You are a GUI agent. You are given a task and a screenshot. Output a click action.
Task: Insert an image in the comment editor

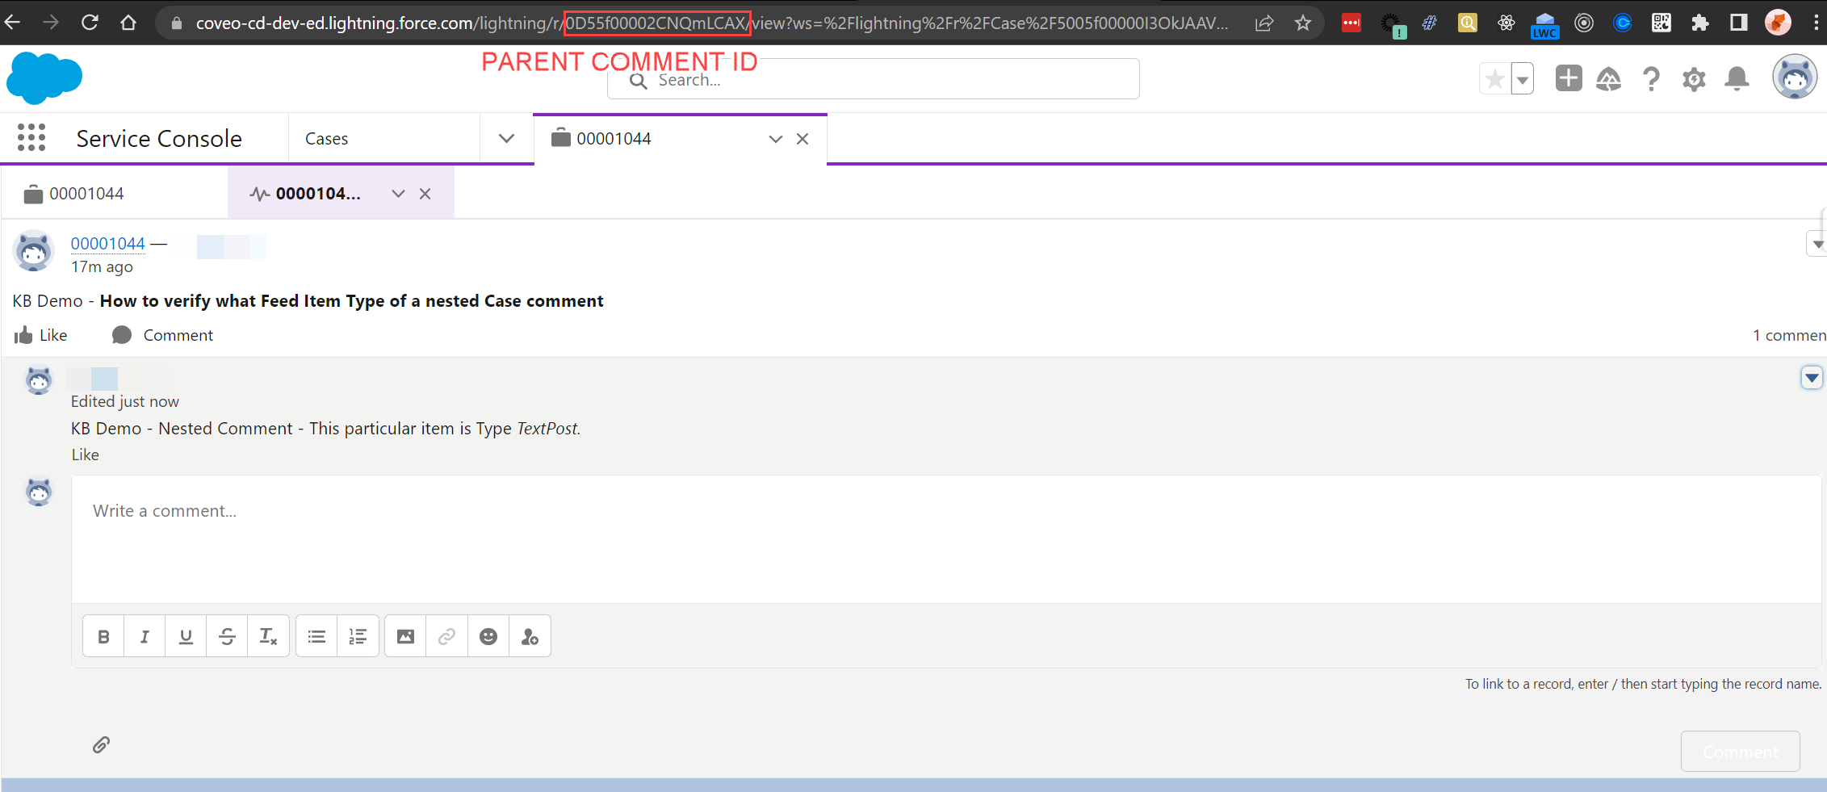pyautogui.click(x=404, y=636)
